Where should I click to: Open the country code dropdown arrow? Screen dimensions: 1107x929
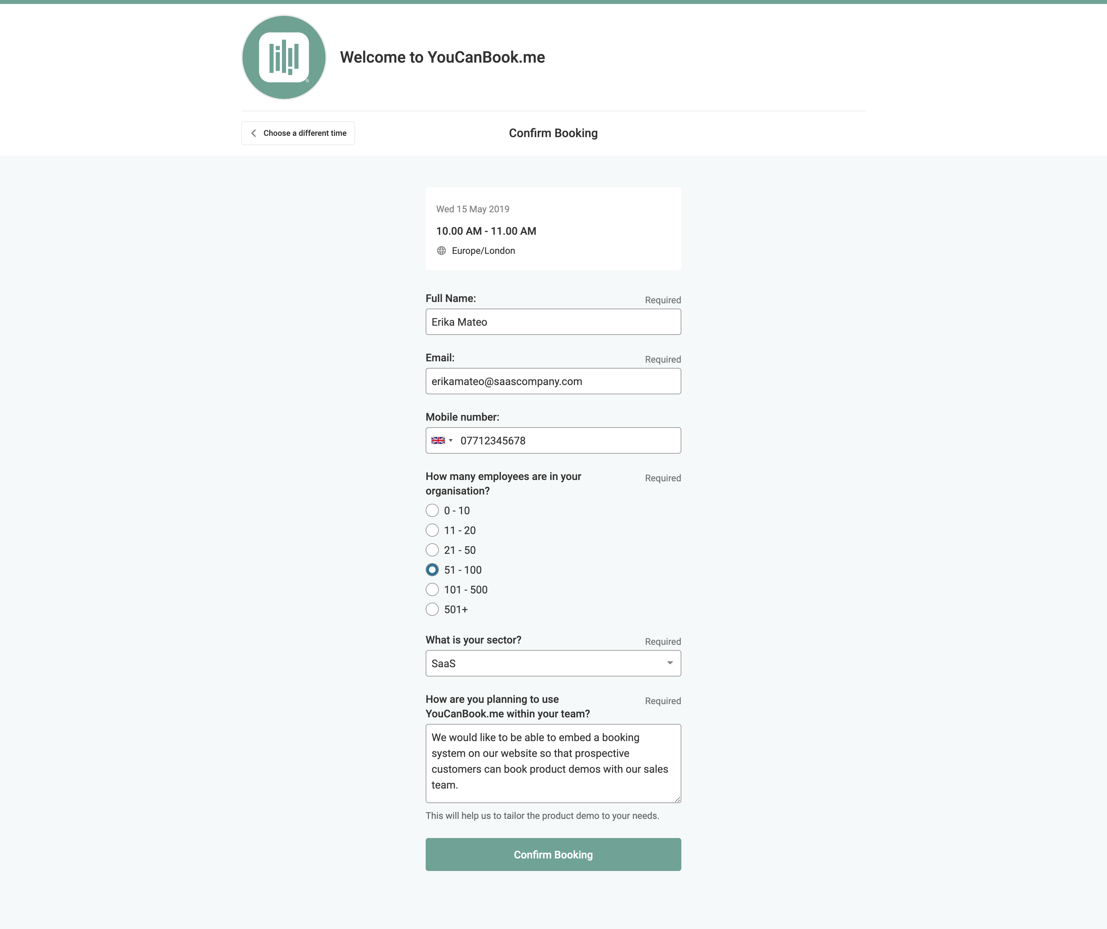451,440
